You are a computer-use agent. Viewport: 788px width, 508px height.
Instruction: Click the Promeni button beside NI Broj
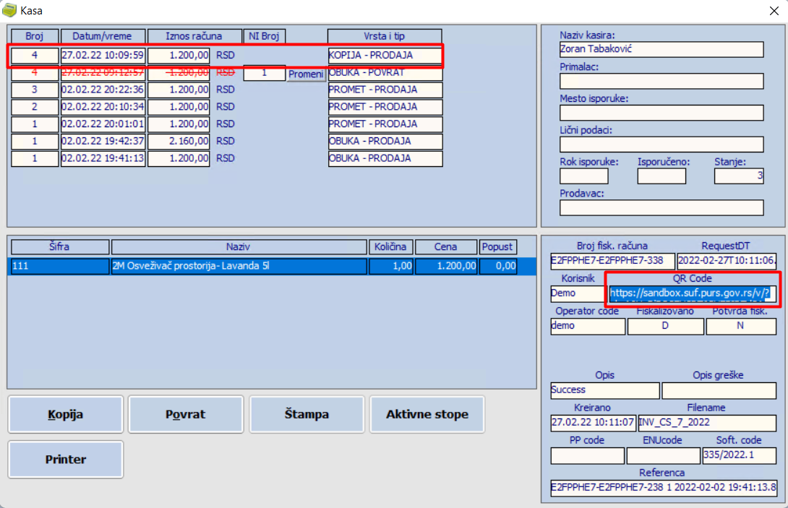[x=306, y=74]
